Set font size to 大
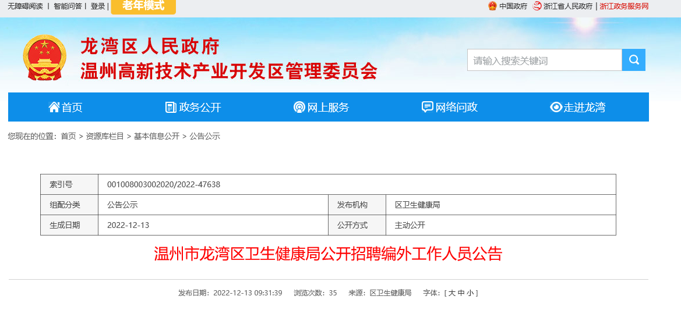Viewport: 681px width, 321px height. [x=451, y=293]
